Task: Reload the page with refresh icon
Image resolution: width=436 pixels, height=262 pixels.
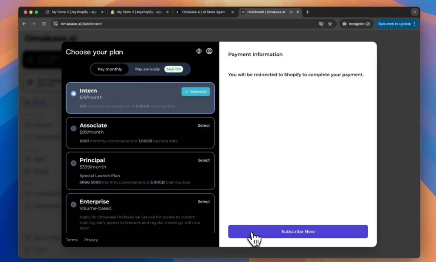Action: click(x=43, y=24)
